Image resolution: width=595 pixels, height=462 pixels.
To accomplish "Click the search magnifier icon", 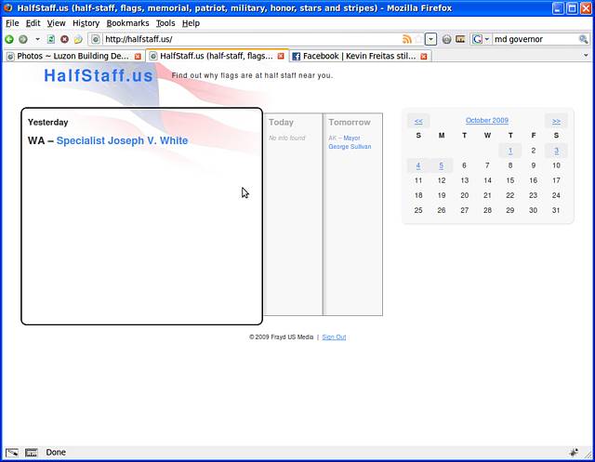I will coord(583,39).
